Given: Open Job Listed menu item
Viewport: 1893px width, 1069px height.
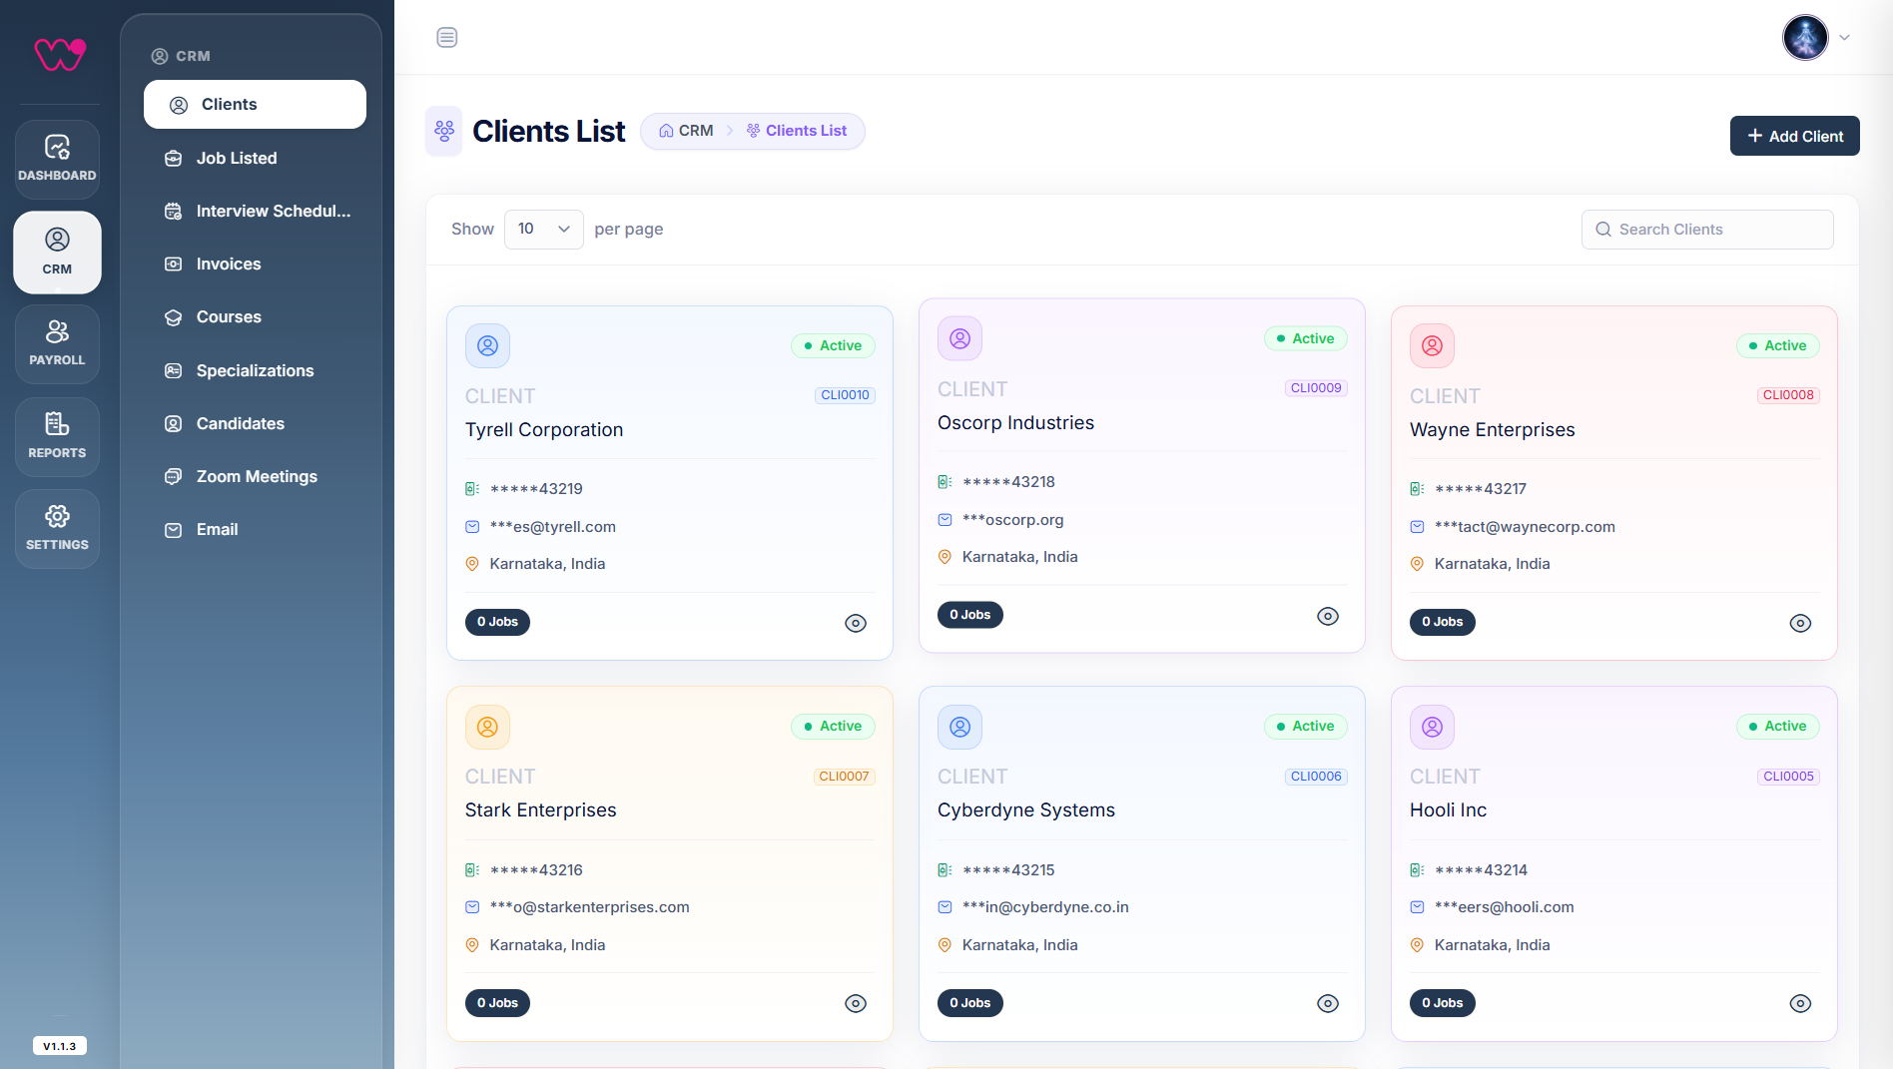Looking at the screenshot, I should click(255, 158).
